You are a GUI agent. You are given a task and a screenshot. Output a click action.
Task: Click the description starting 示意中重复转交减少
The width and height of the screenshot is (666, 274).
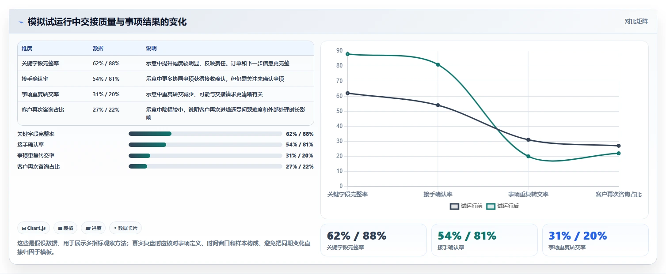pos(205,94)
